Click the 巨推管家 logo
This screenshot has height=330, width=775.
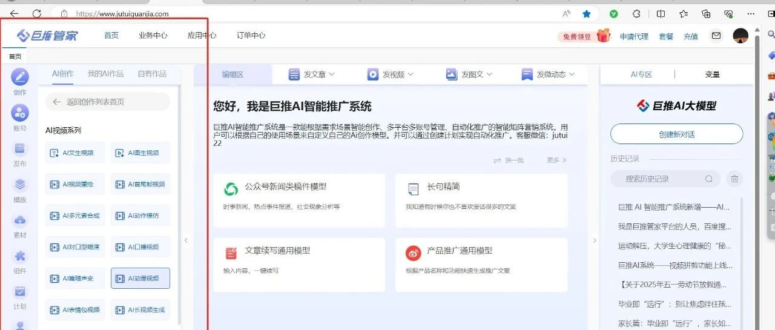click(x=47, y=36)
